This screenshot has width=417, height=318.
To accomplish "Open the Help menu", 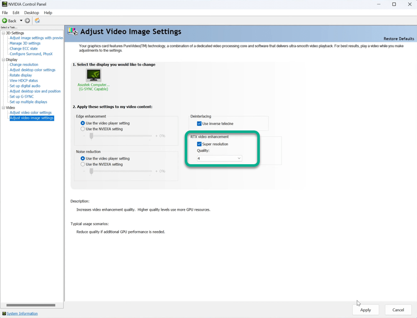I will tap(48, 13).
